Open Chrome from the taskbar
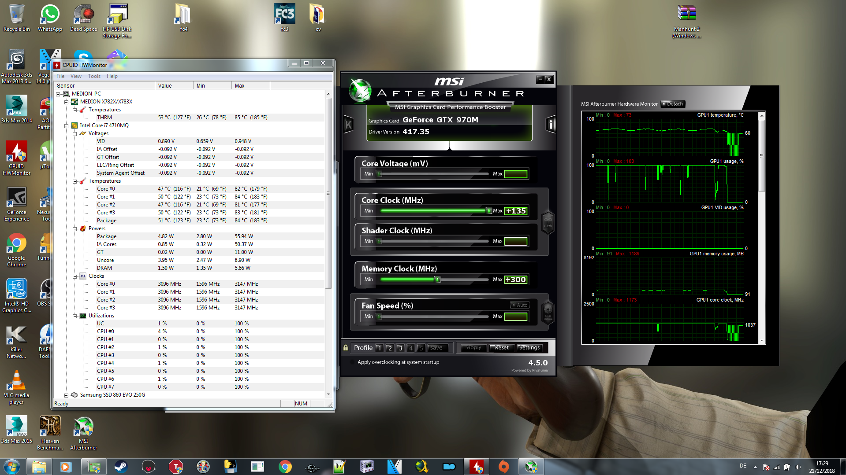846x475 pixels. click(x=285, y=466)
